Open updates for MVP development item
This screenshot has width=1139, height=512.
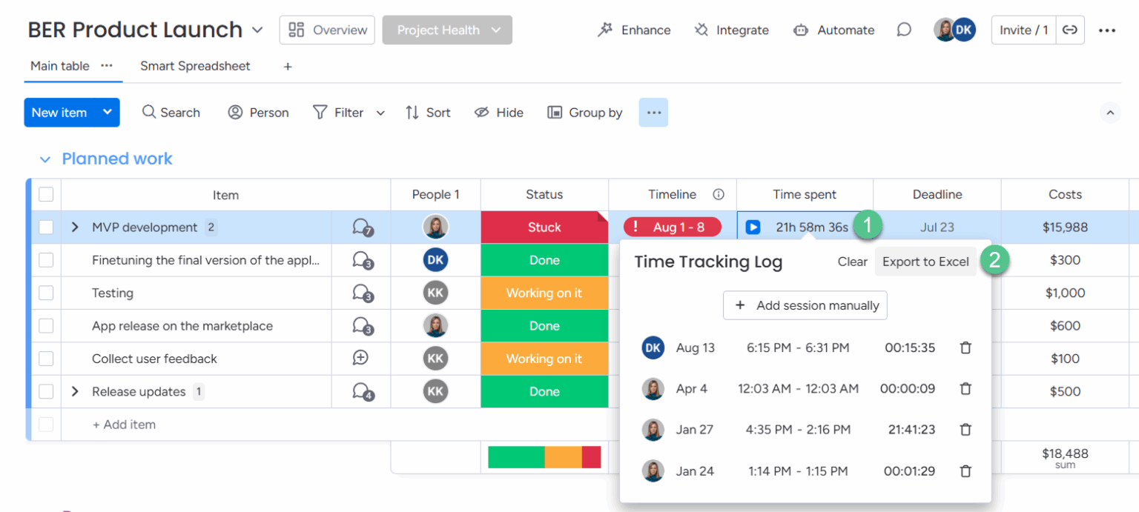tap(361, 227)
